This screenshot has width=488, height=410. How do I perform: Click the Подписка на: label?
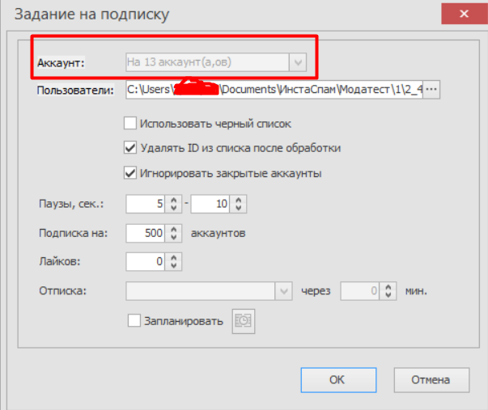tap(73, 233)
